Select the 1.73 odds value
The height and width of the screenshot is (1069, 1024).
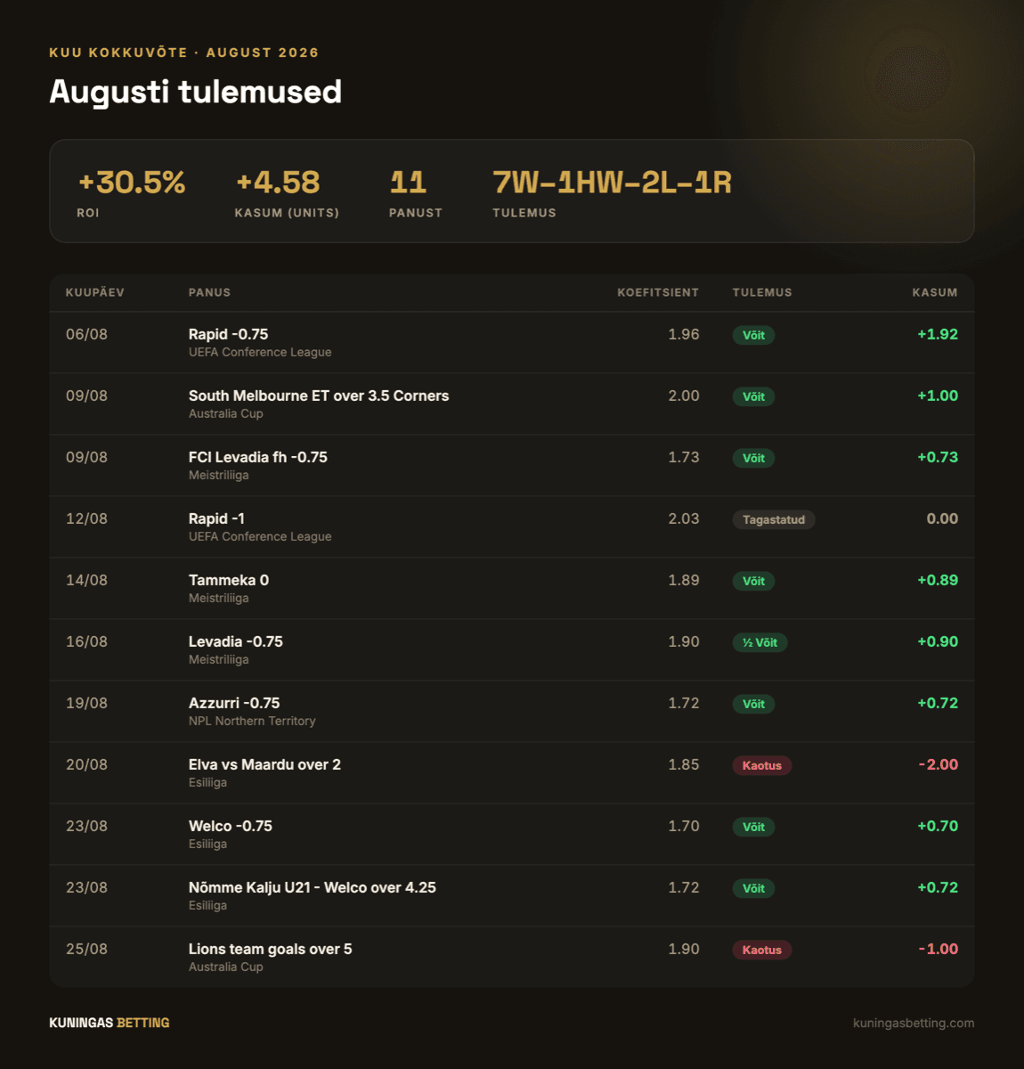(684, 457)
